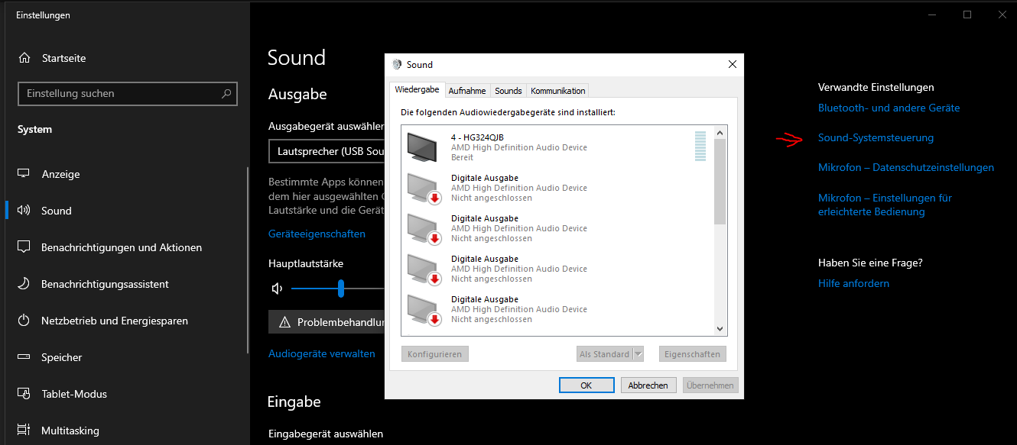Click the Hauptlautstärke slider handle

341,289
